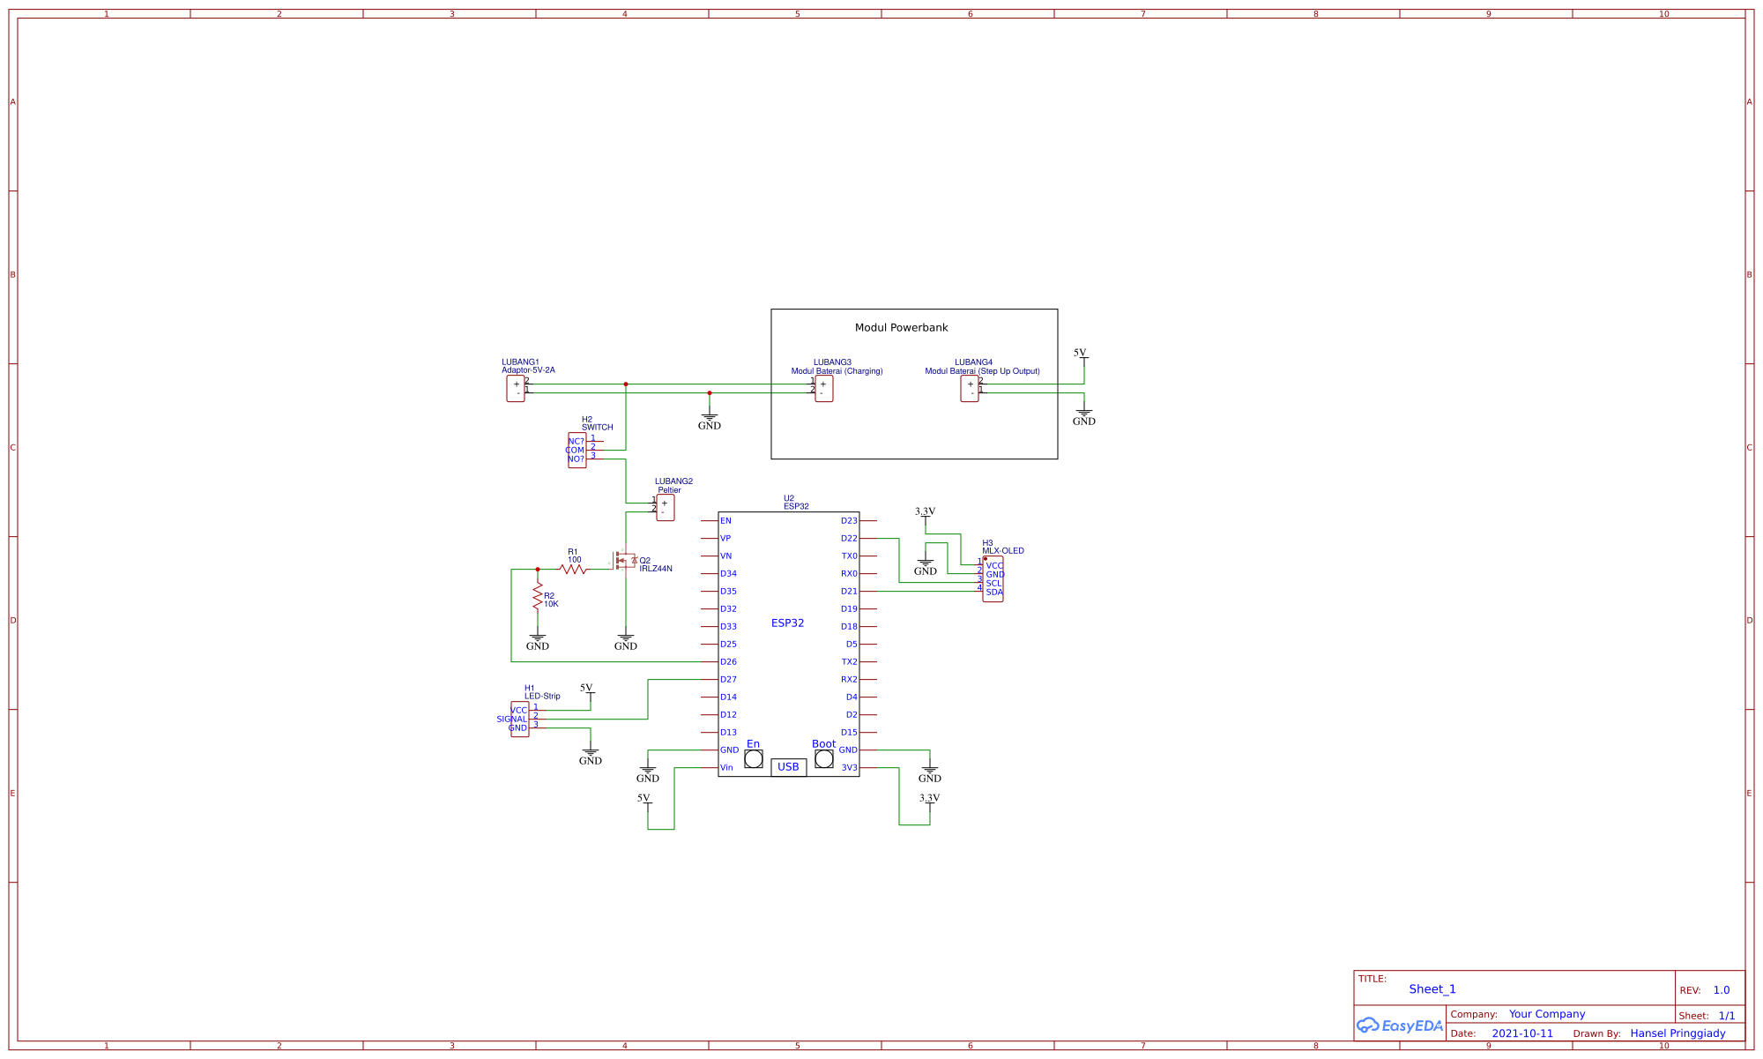Select resistor R2 10K symbol
The image size is (1763, 1059).
pyautogui.click(x=538, y=597)
